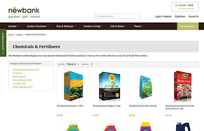Toggle sort direction arrow
Image resolution: width=204 pixels, height=131 pixels.
tap(78, 64)
